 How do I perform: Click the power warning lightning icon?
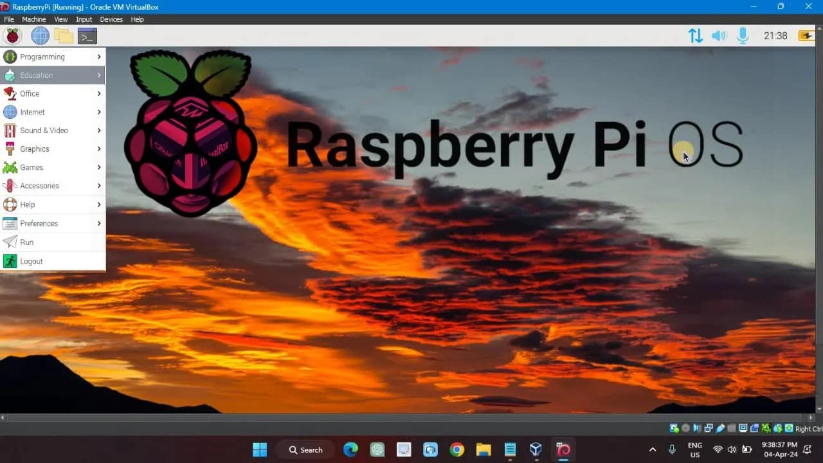tap(806, 35)
